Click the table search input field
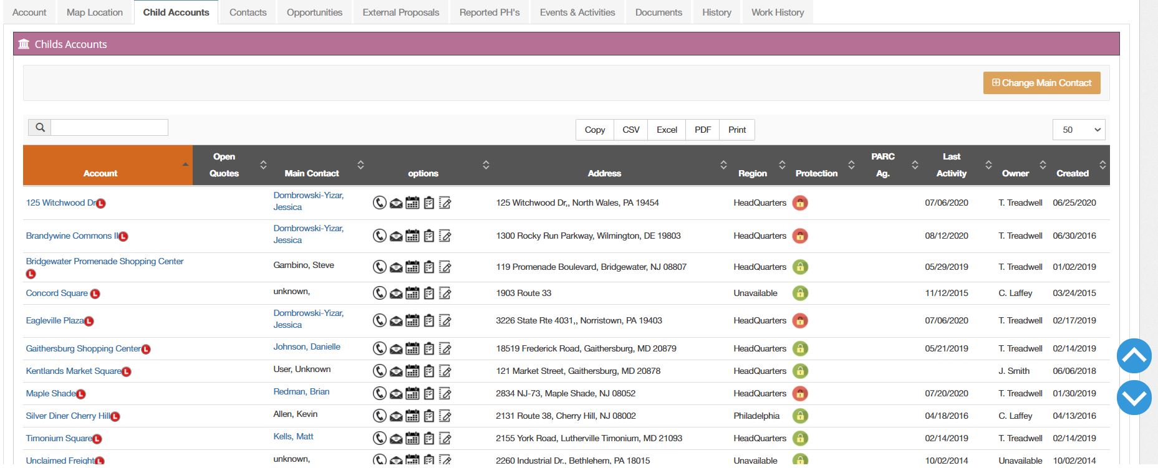Image resolution: width=1158 pixels, height=468 pixels. (109, 128)
